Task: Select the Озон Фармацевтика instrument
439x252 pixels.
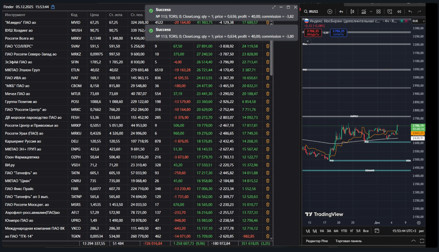Action: pos(22,157)
